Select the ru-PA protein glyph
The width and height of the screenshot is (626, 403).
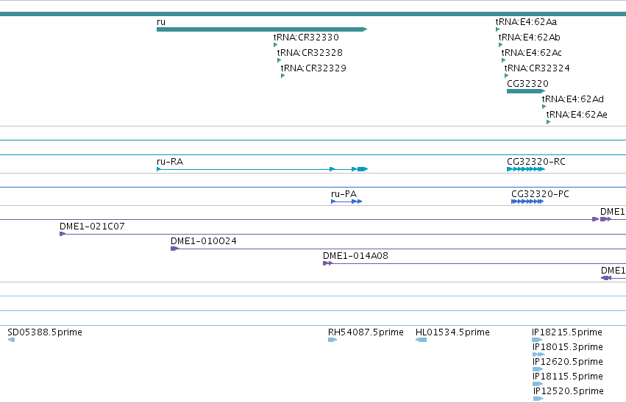(x=346, y=201)
